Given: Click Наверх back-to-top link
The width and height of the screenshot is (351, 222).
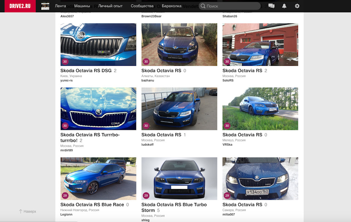Looking at the screenshot, I should point(27,211).
